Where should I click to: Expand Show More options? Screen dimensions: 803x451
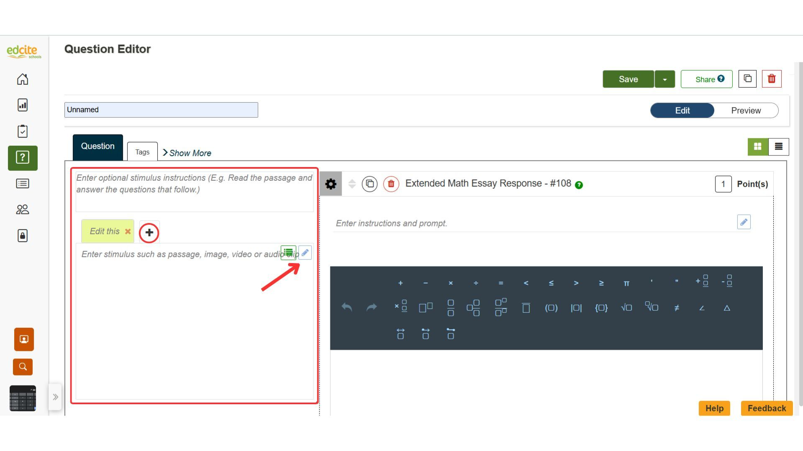pyautogui.click(x=187, y=153)
